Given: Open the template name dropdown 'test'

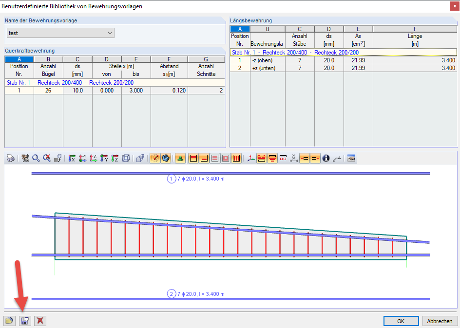Looking at the screenshot, I should 60,33.
